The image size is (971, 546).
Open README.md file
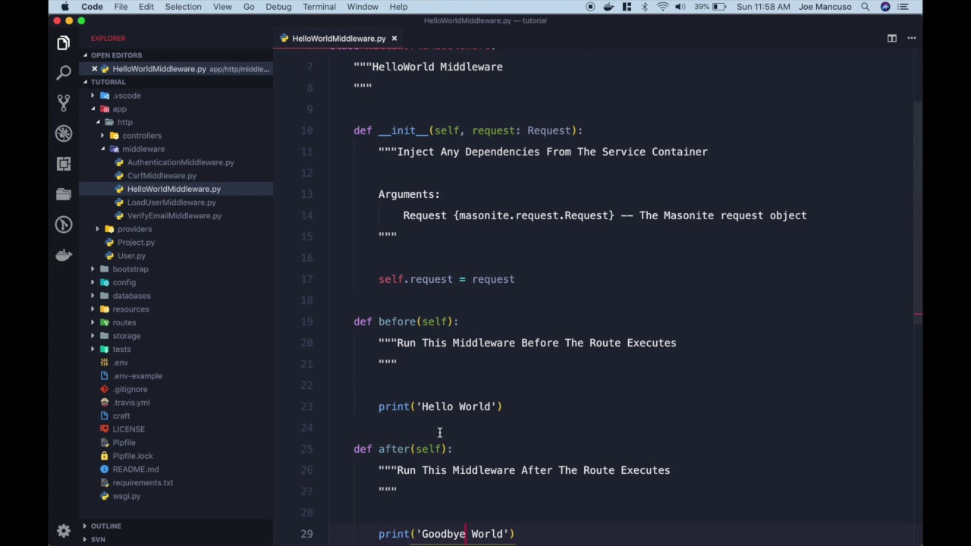[x=136, y=469]
